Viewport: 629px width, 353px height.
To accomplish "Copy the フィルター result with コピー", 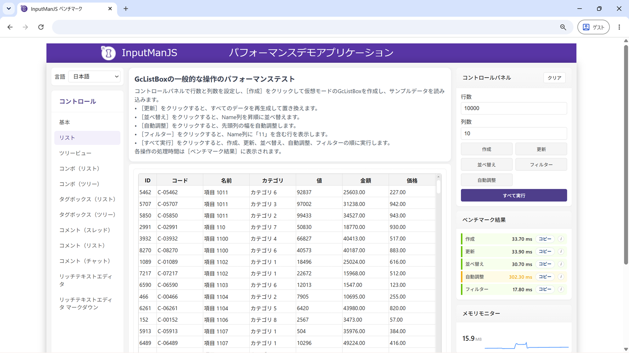I will (545, 289).
